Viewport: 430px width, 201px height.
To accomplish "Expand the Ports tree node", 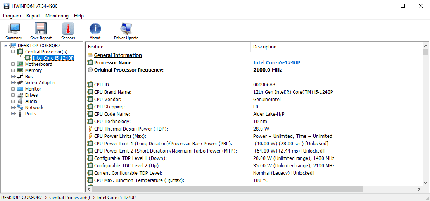I will [x=13, y=113].
